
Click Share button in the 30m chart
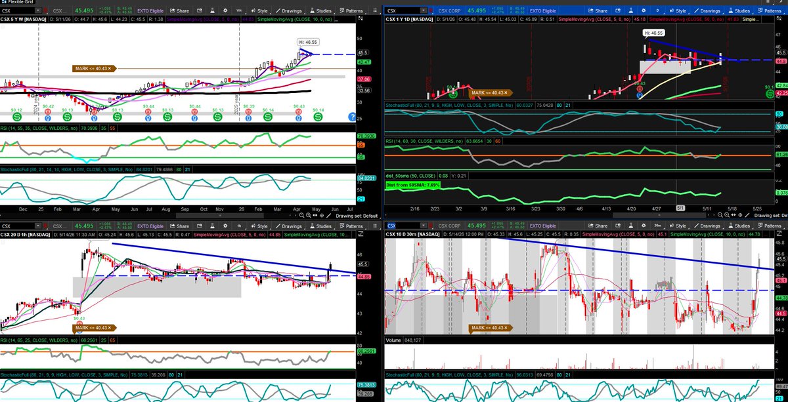[x=598, y=226]
